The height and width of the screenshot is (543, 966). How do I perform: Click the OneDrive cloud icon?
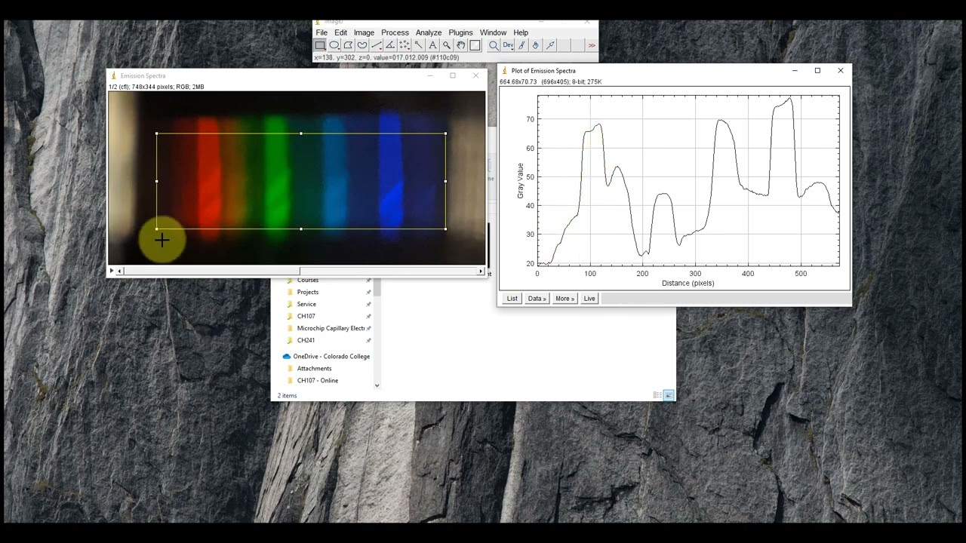point(287,356)
